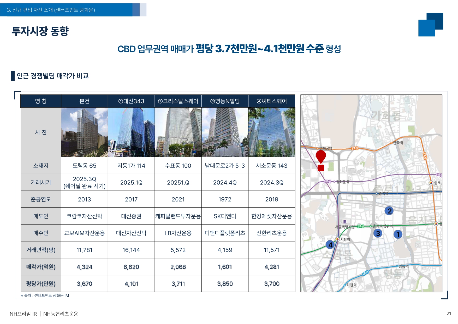Click the 명동N빌딩 building photo
This screenshot has height=324, width=458.
(x=225, y=132)
